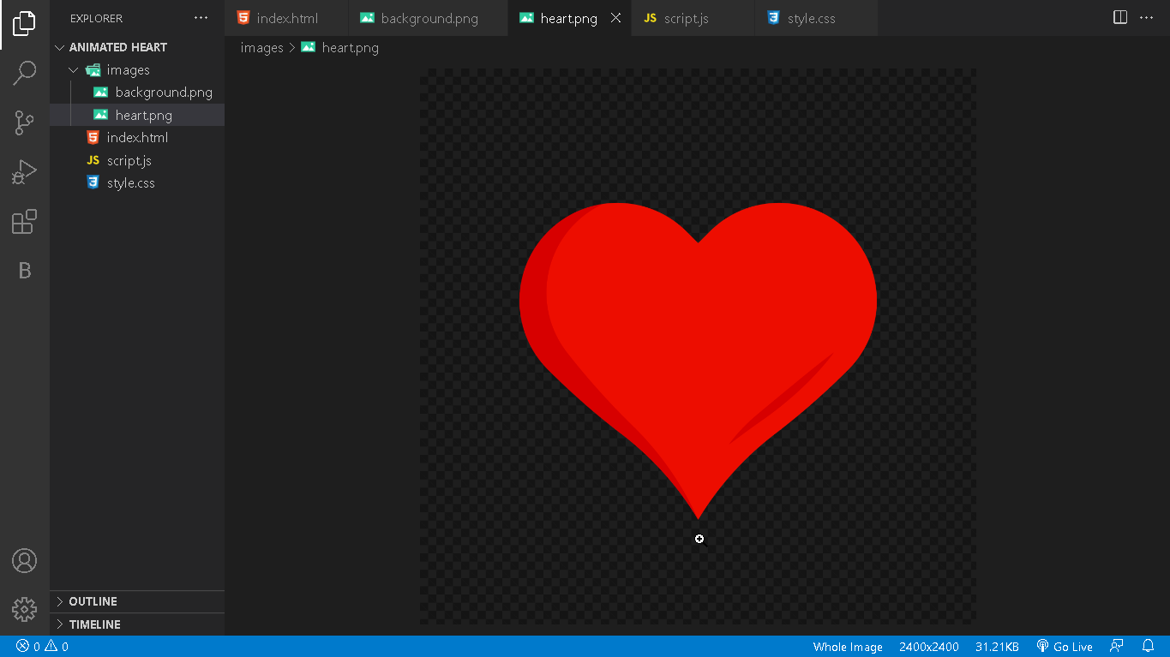Open the Extensions view

24,222
